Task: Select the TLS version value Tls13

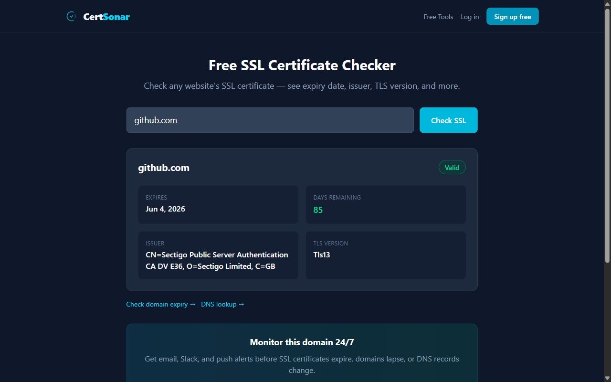Action: [322, 255]
